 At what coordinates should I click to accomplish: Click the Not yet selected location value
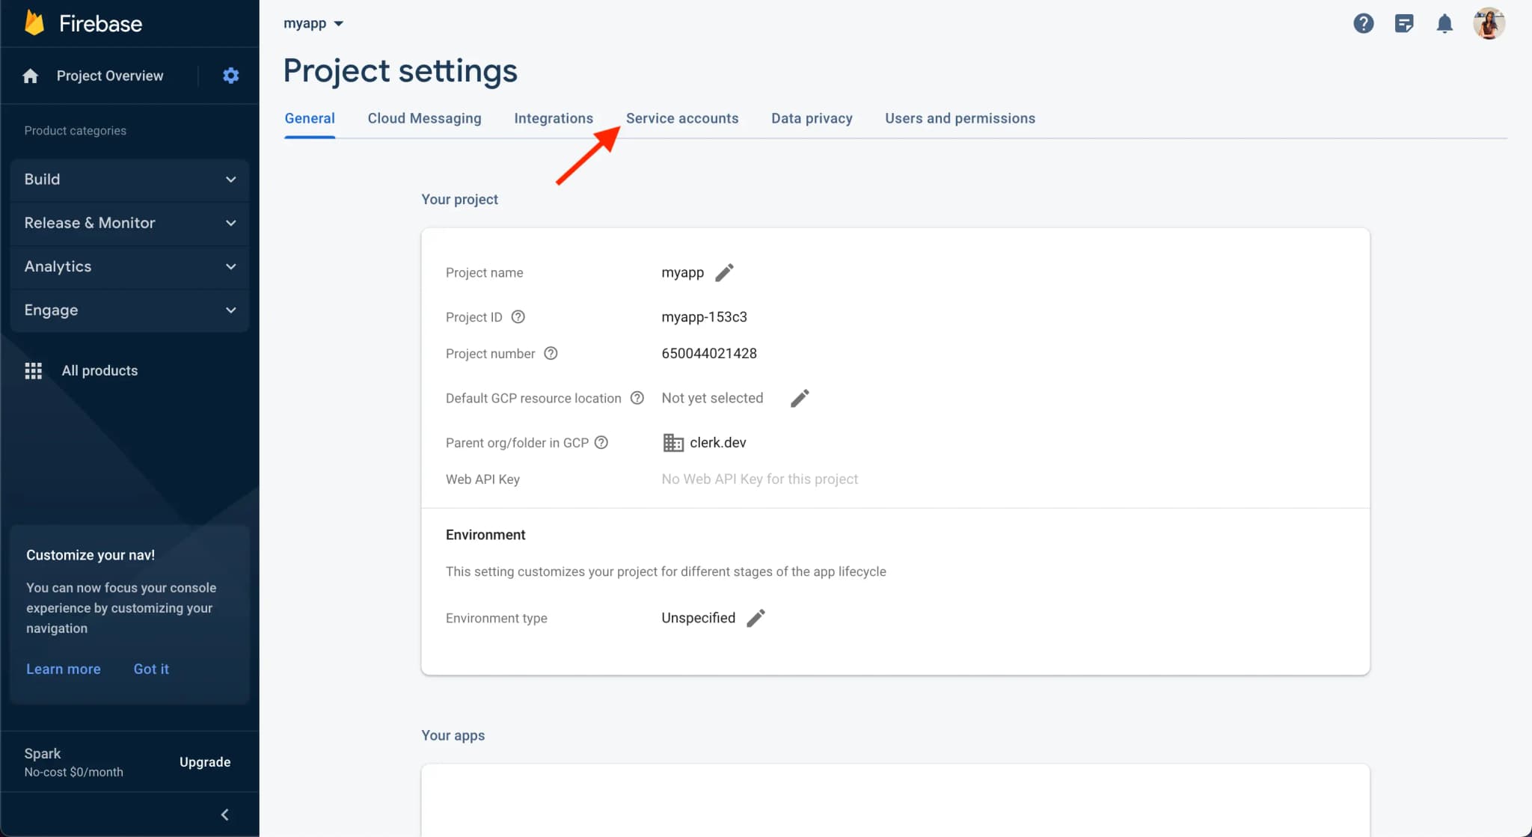(712, 398)
